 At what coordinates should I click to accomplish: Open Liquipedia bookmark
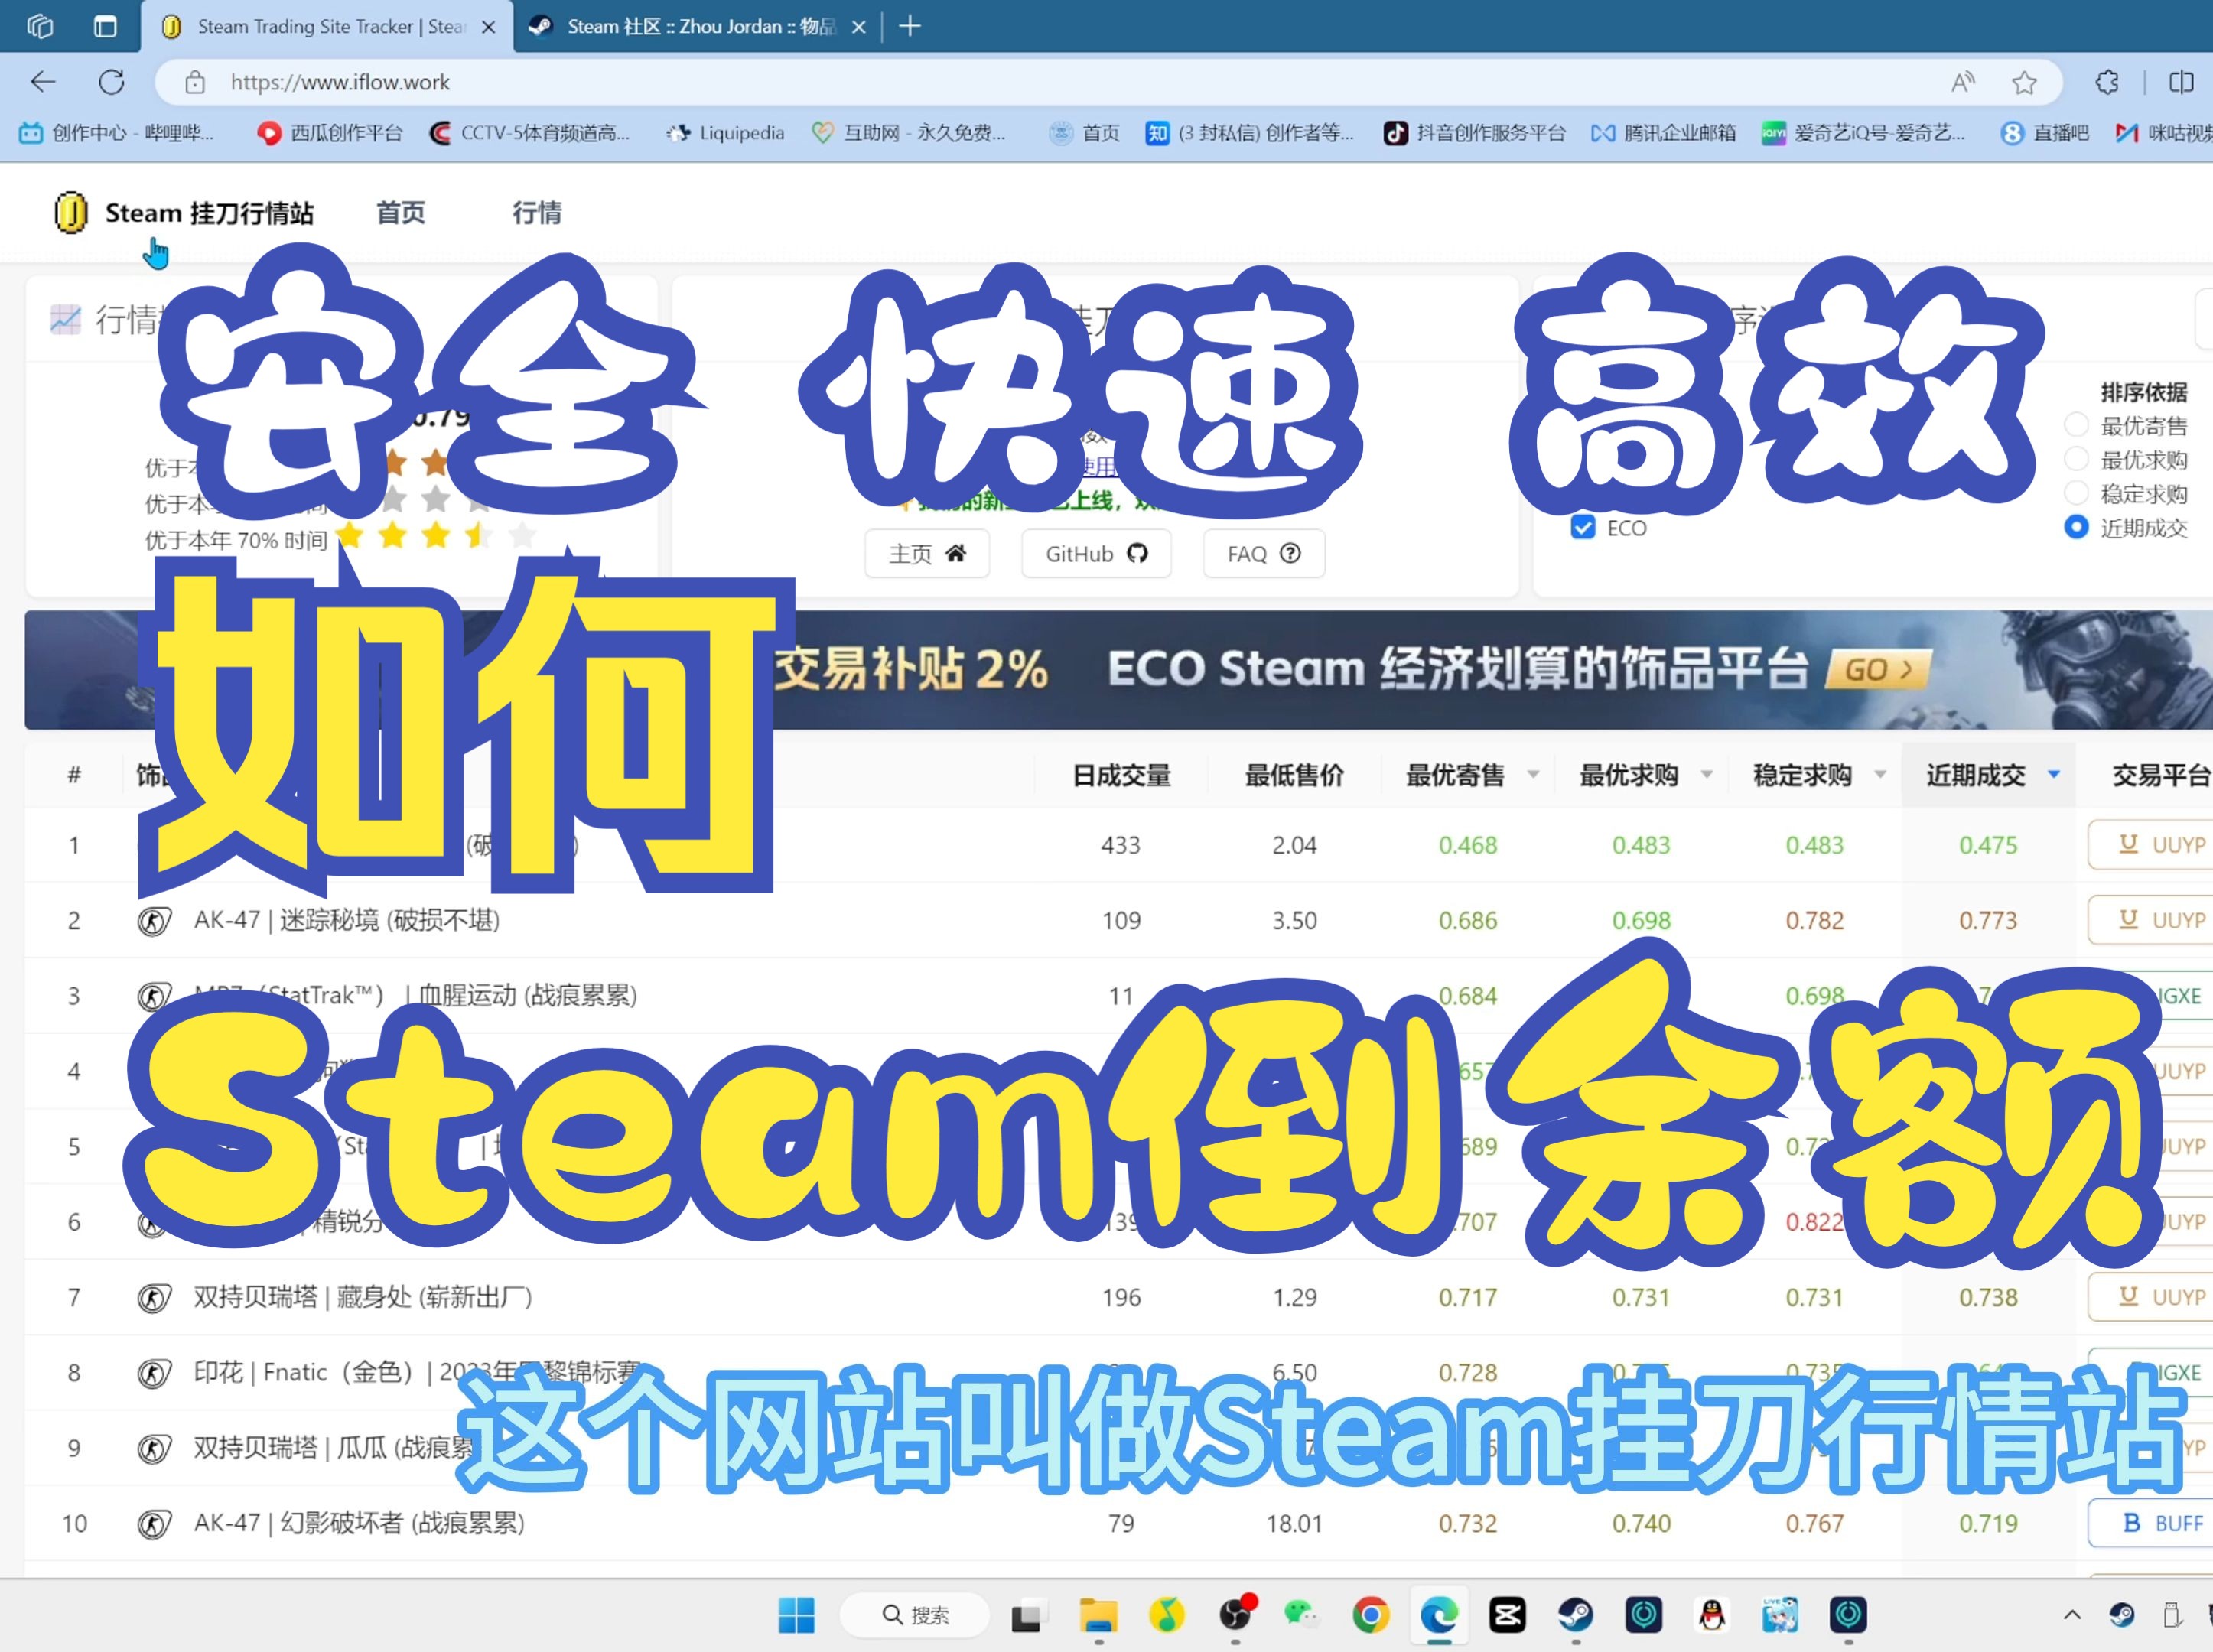[x=727, y=133]
